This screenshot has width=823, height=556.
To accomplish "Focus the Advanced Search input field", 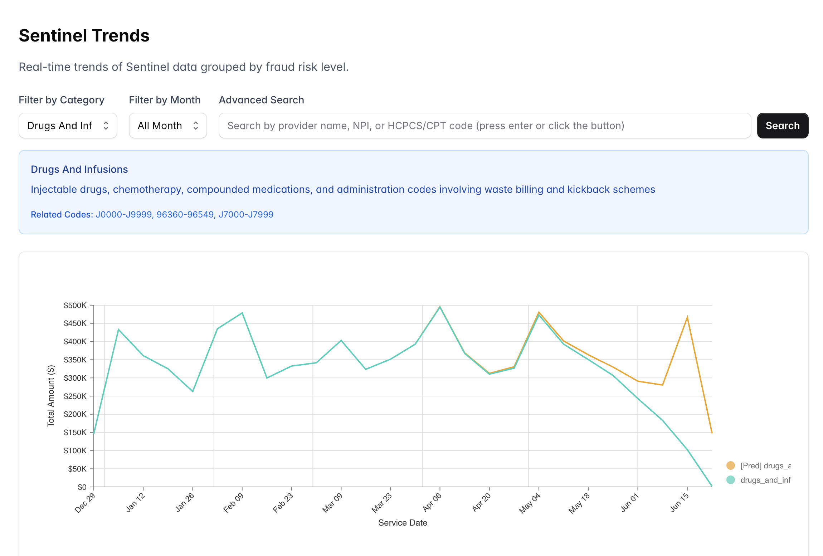I will pyautogui.click(x=484, y=126).
